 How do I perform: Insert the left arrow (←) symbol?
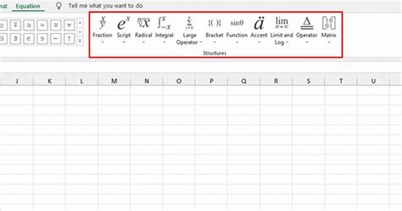point(56,39)
